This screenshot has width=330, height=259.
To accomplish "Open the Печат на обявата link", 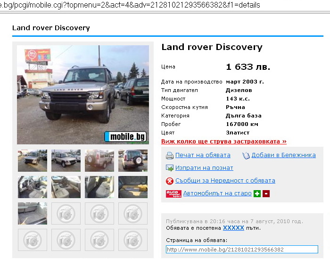I will (x=203, y=155).
